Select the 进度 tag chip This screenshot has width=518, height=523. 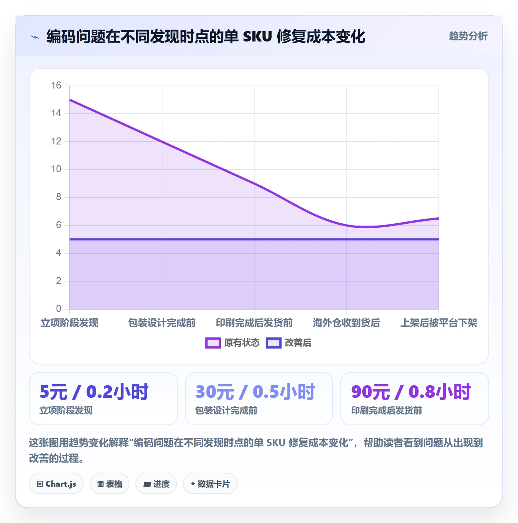tap(156, 483)
